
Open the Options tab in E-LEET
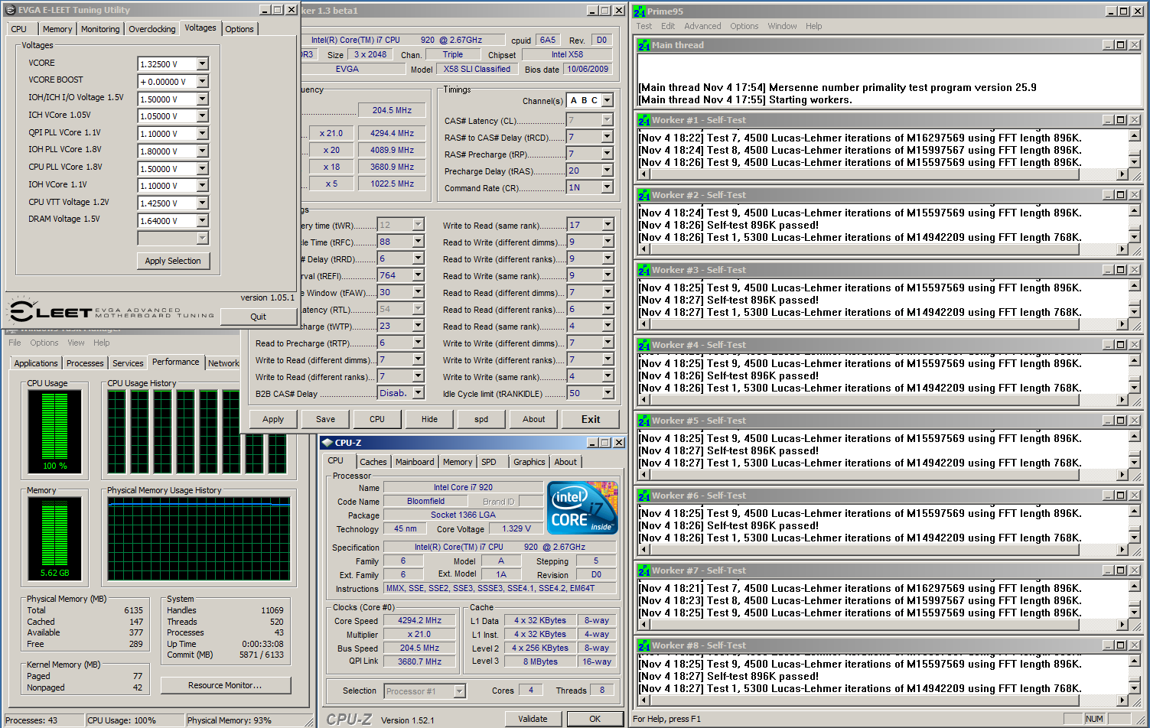239,29
